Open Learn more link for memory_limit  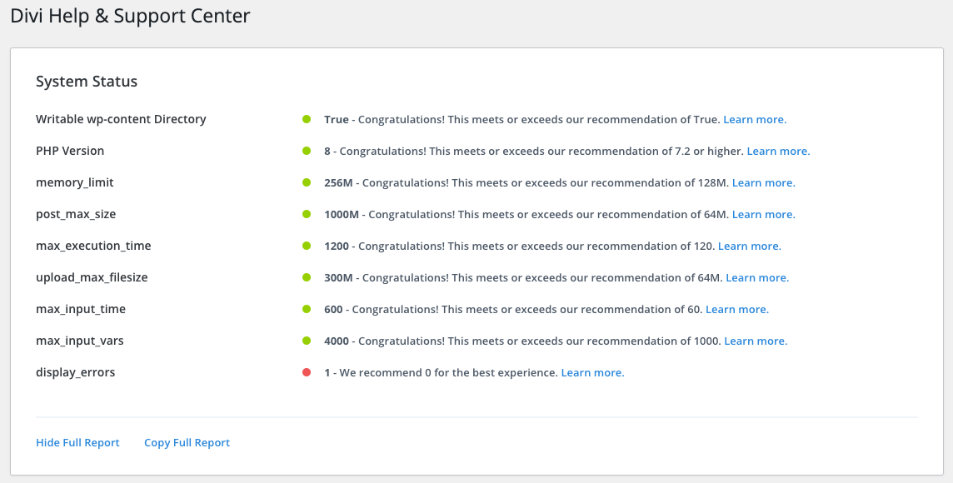(763, 183)
